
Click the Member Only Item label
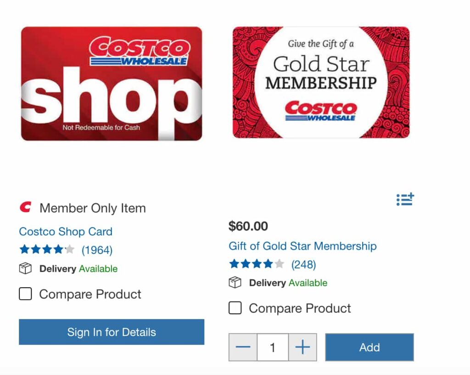coord(93,208)
